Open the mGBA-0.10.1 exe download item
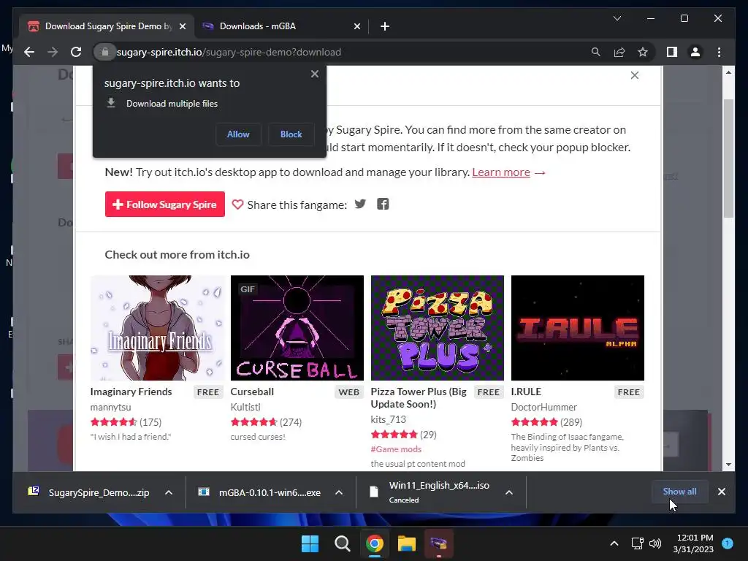Screen dimensions: 748x561 (259, 492)
